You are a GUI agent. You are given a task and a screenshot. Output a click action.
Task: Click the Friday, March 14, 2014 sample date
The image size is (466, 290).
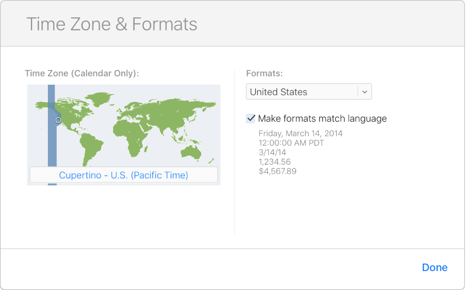coord(300,133)
